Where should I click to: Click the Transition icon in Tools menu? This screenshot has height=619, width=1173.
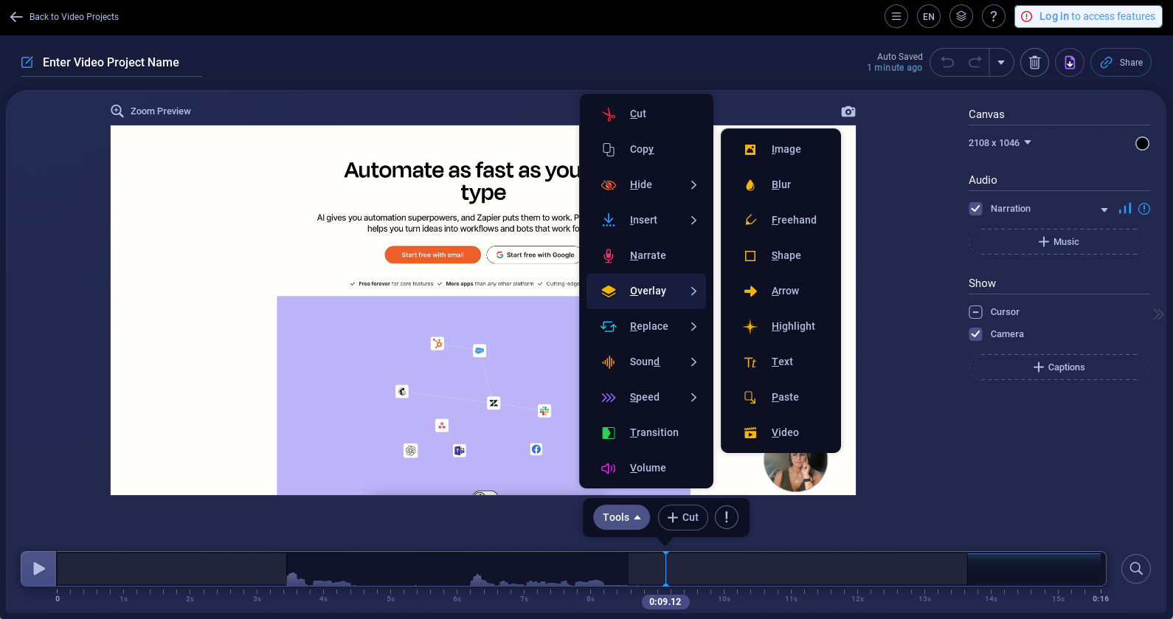pos(609,432)
